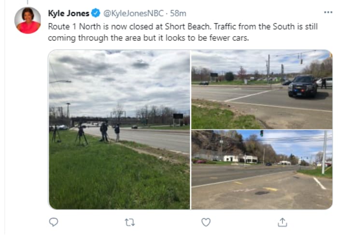Click the black police SUV in the photo
The height and width of the screenshot is (235, 338).
tap(302, 87)
